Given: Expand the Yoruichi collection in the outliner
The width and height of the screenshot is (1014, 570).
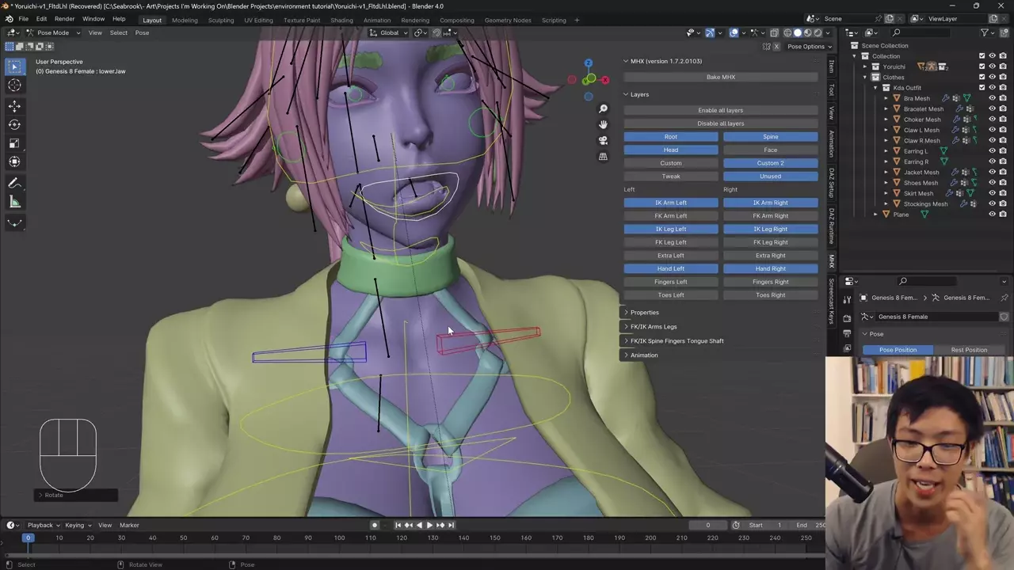Looking at the screenshot, I should pos(865,66).
